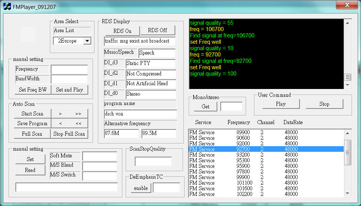Click the DeEmphasisTC enable button

click(x=141, y=188)
